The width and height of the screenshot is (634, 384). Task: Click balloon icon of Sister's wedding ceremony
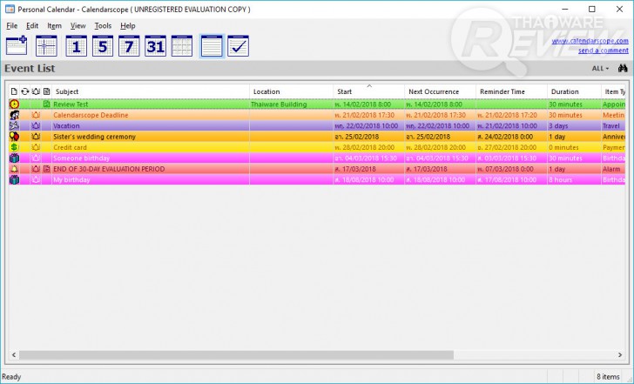tap(14, 137)
